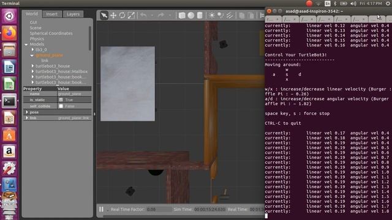The width and height of the screenshot is (392, 220).
Task: Open the system power gear menu
Action: (388, 4)
